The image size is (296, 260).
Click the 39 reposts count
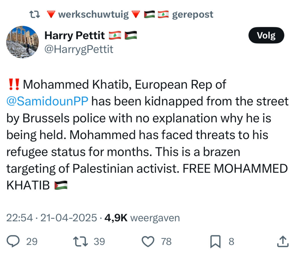99,241
